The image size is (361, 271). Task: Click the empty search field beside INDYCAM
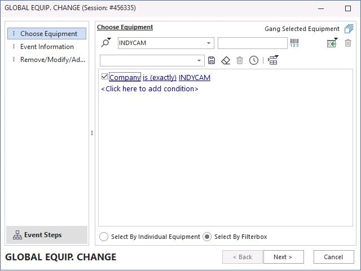click(252, 43)
